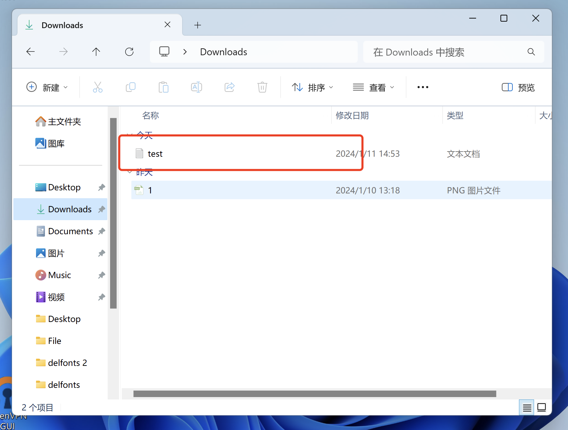Open the 排序 sort dropdown

point(312,87)
